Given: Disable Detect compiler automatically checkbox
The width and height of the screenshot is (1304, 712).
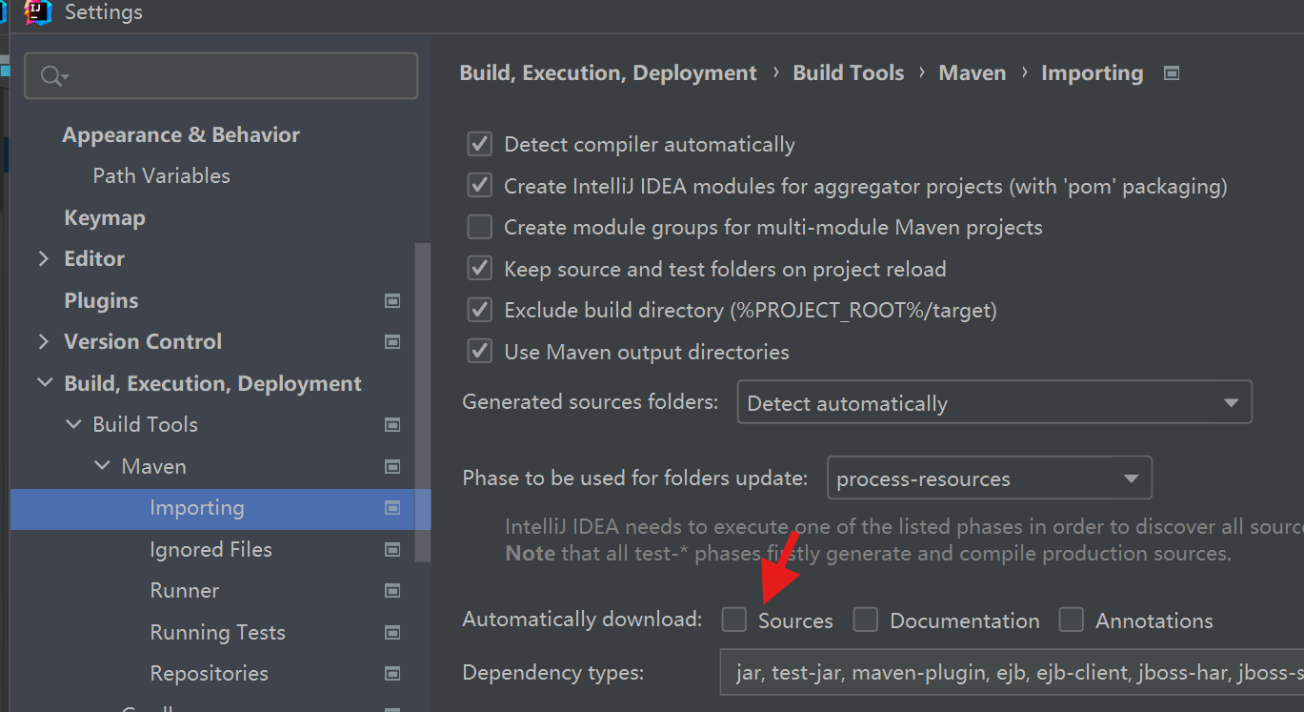Looking at the screenshot, I should 480,145.
